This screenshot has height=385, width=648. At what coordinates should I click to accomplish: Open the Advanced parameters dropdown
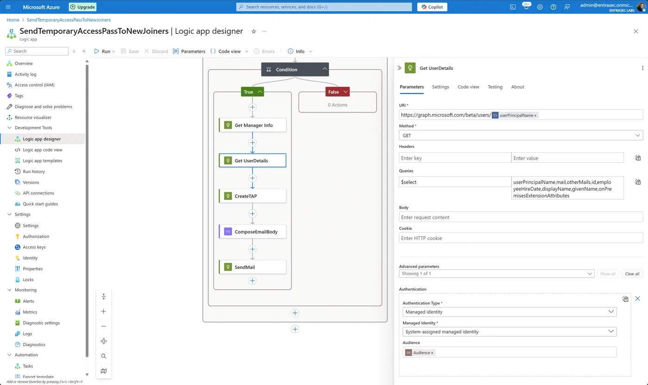[497, 273]
